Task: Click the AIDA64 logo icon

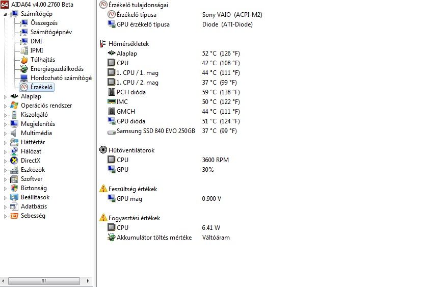Action: (5, 4)
